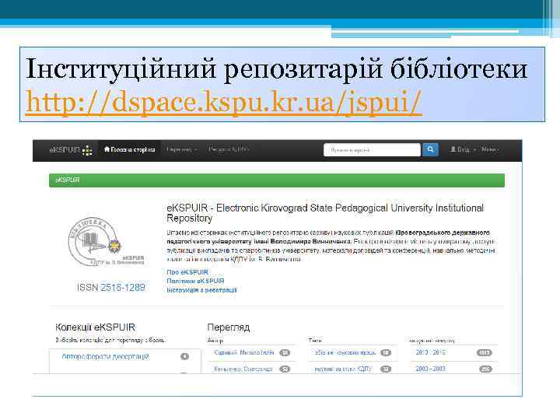The image size is (560, 420).
Task: Click the green eKSPUIR breadcrumb link
Action: click(x=68, y=180)
